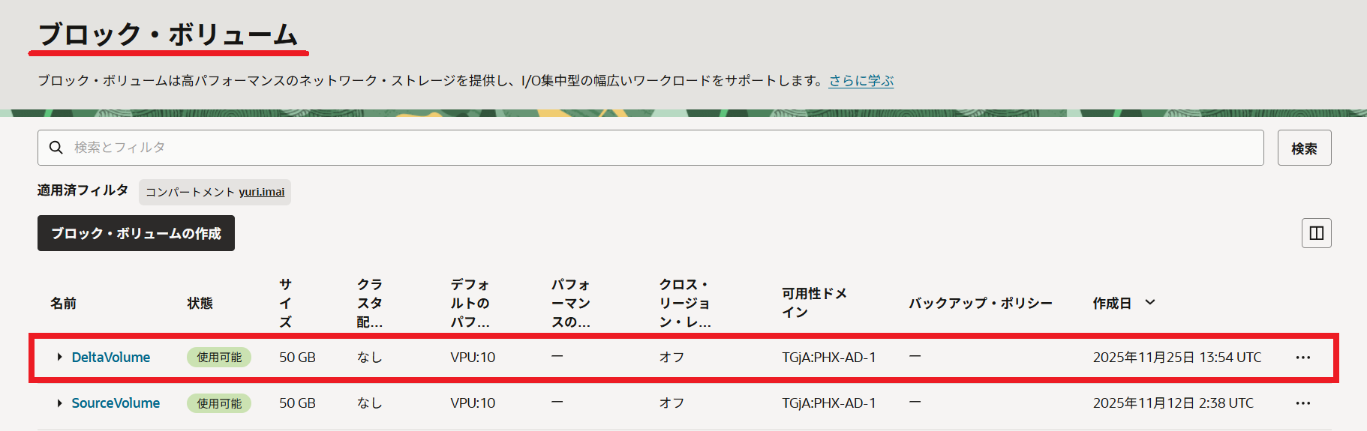The image size is (1367, 431).
Task: Expand the DeltaVolume row details
Action: (x=59, y=358)
